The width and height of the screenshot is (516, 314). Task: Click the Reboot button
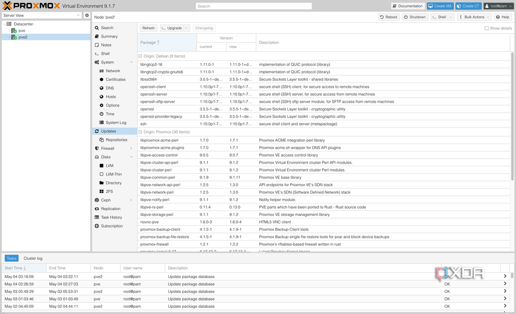pos(389,17)
